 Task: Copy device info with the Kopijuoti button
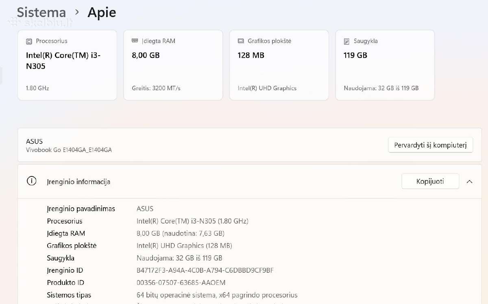(x=430, y=181)
